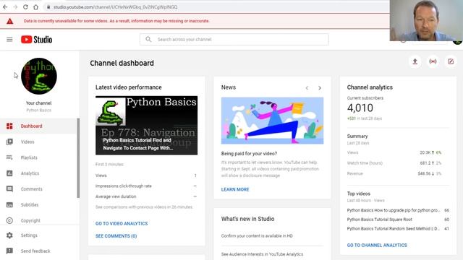The width and height of the screenshot is (463, 260).
Task: Click the 'Average view duration' row
Action: point(146,196)
